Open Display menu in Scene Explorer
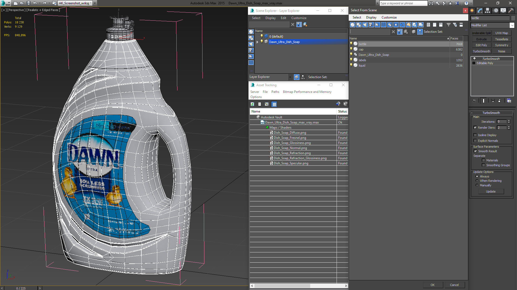Image resolution: width=517 pixels, height=290 pixels. [270, 18]
